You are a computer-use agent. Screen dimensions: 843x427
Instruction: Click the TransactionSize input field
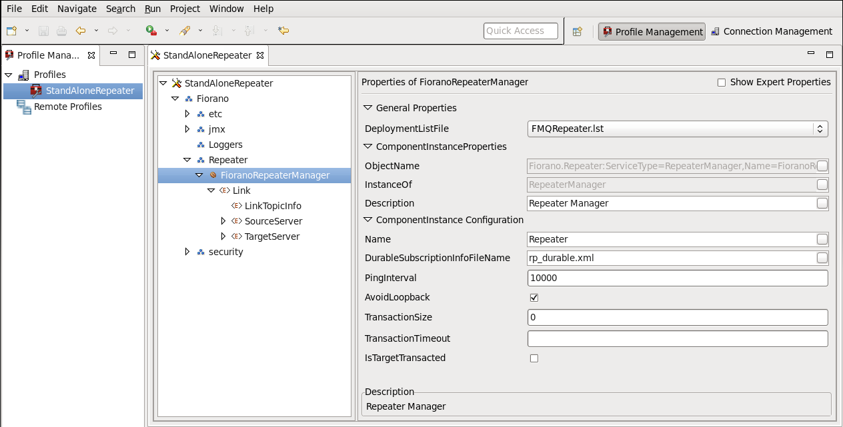click(678, 318)
